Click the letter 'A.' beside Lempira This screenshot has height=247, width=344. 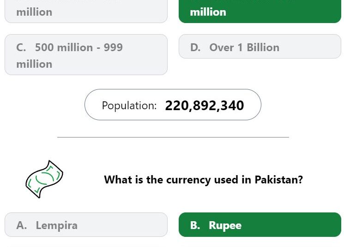[22, 225]
